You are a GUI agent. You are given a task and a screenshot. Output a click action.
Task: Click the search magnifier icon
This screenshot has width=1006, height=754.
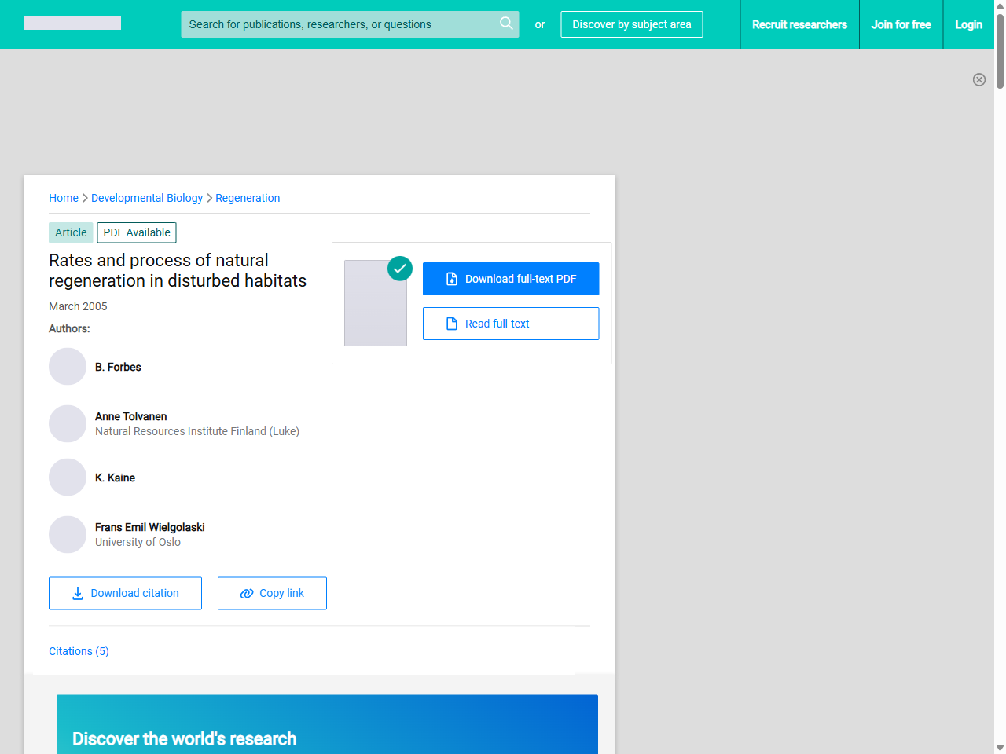506,24
